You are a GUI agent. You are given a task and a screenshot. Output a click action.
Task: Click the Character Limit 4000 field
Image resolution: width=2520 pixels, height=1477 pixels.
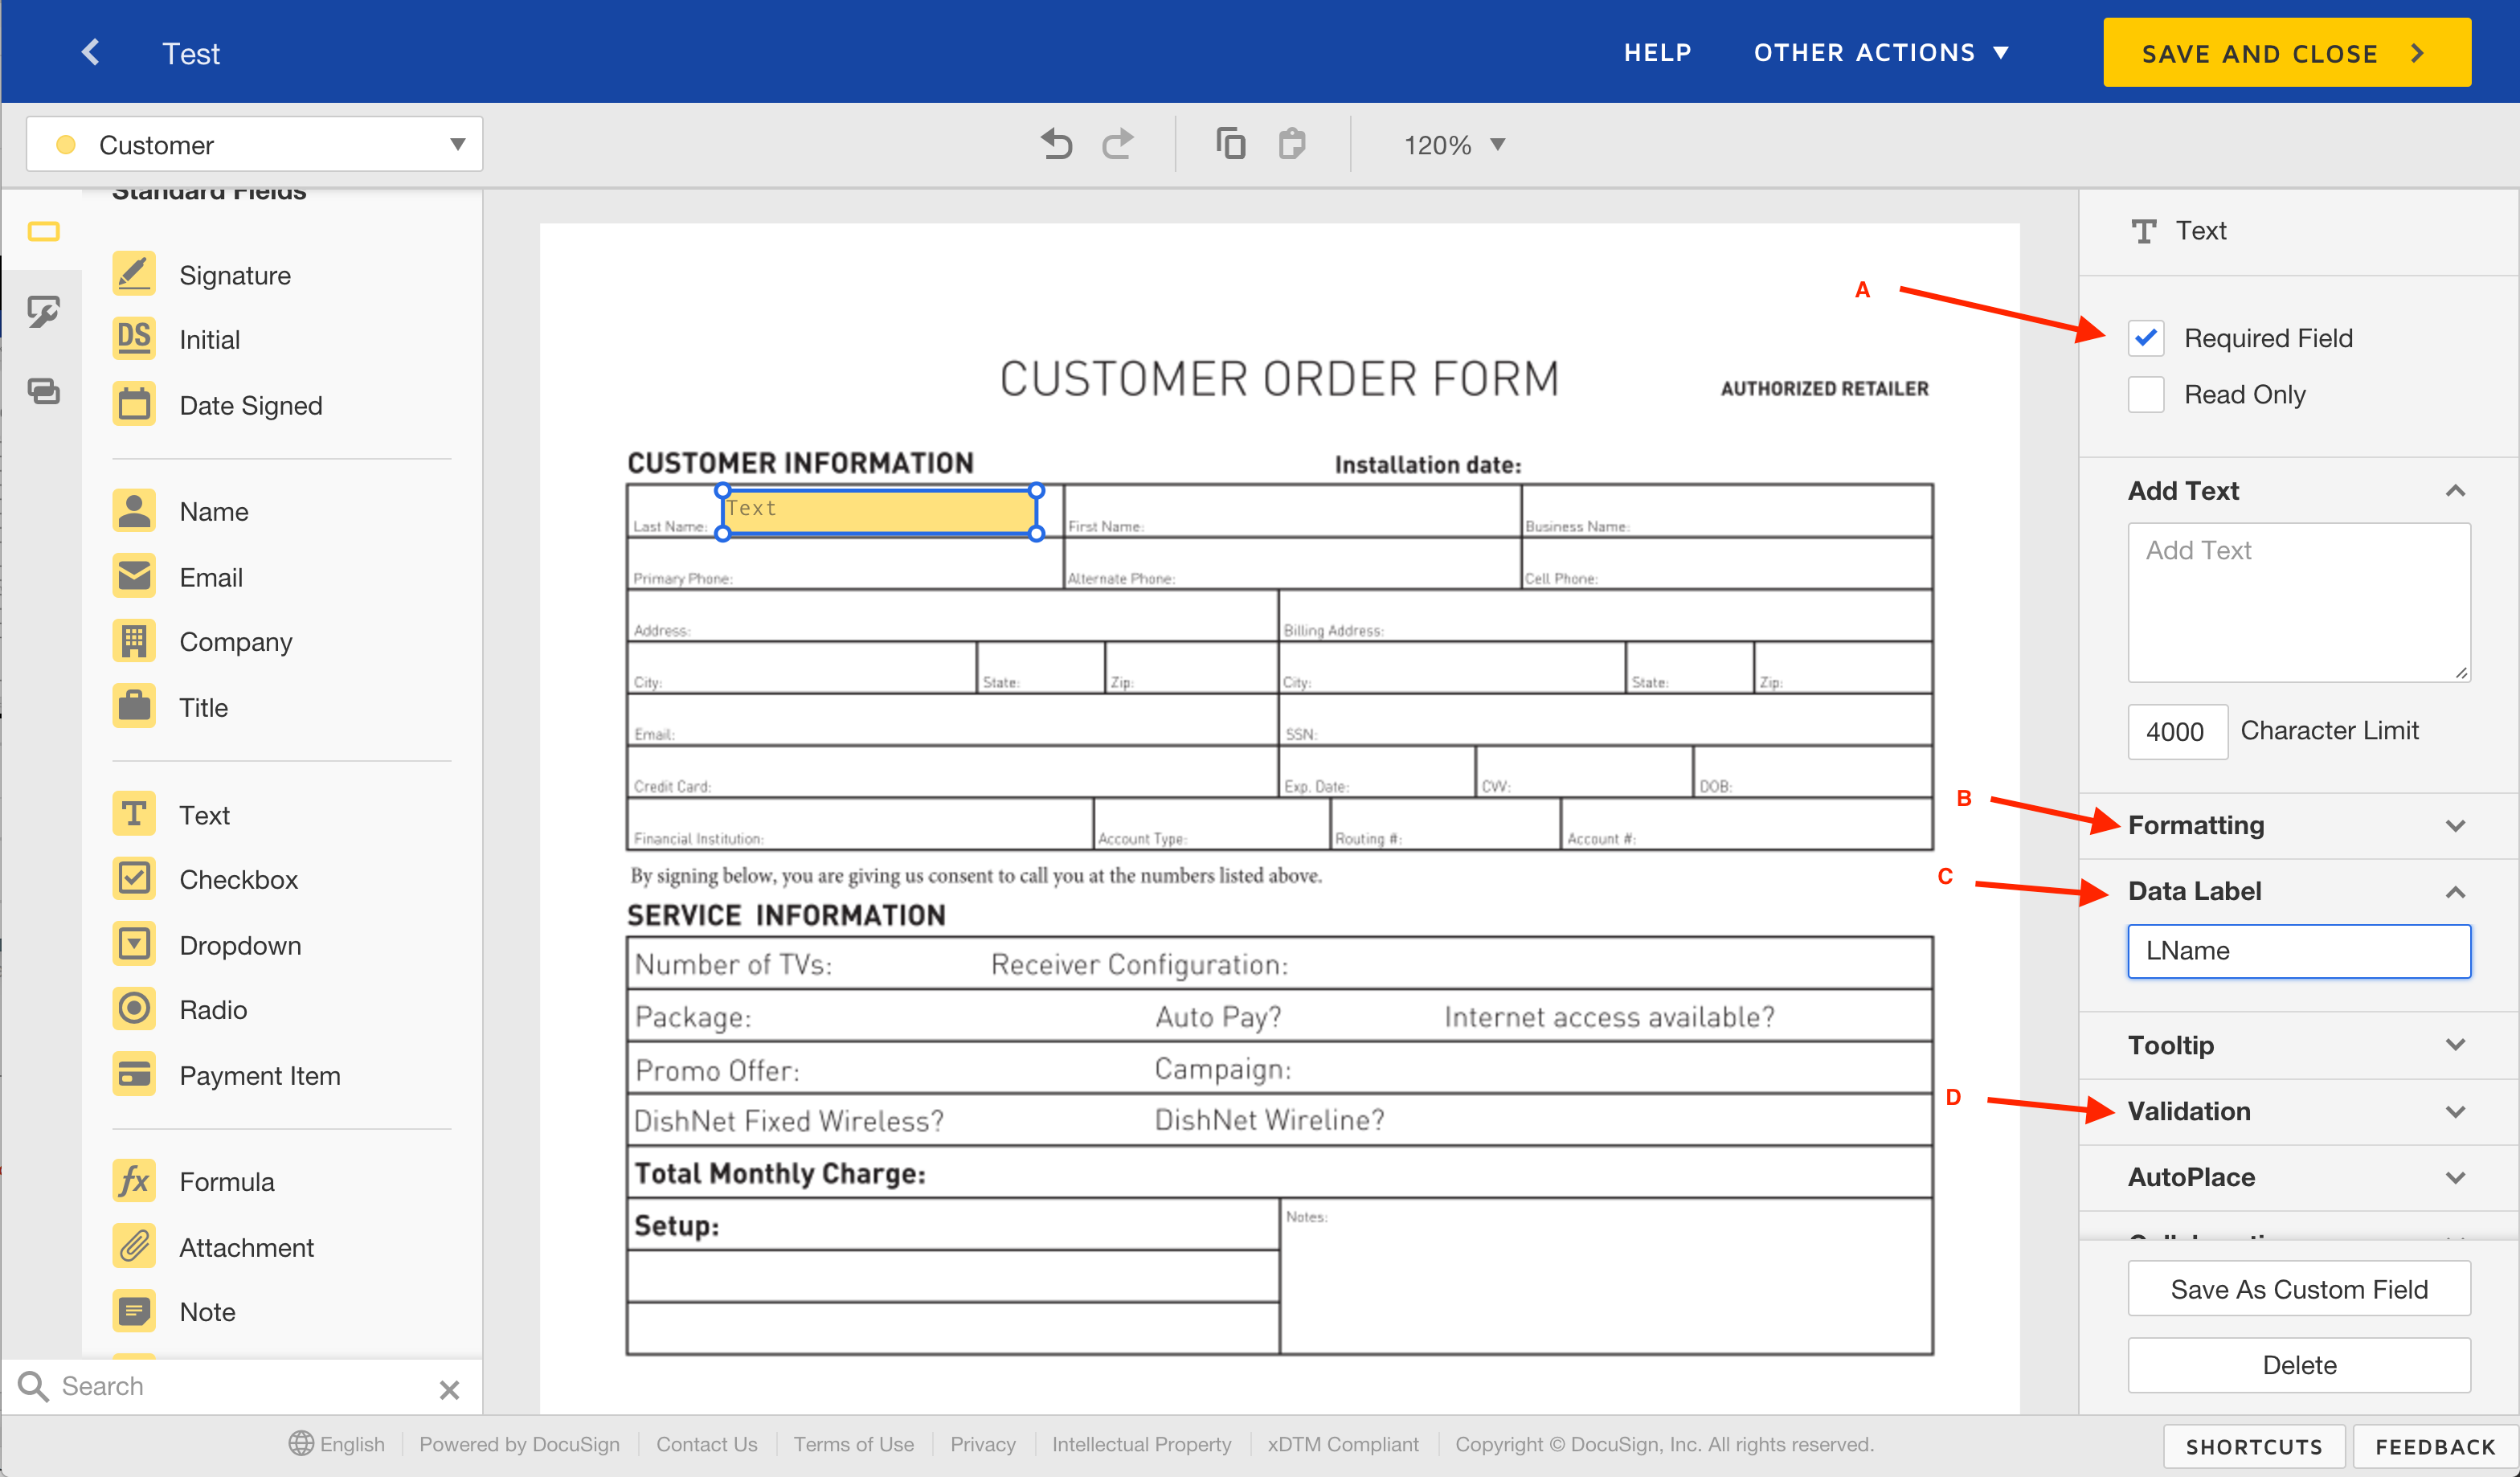(x=2176, y=731)
